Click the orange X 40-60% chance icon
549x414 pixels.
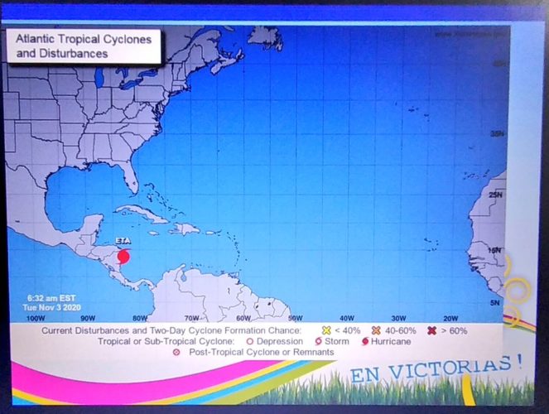377,330
